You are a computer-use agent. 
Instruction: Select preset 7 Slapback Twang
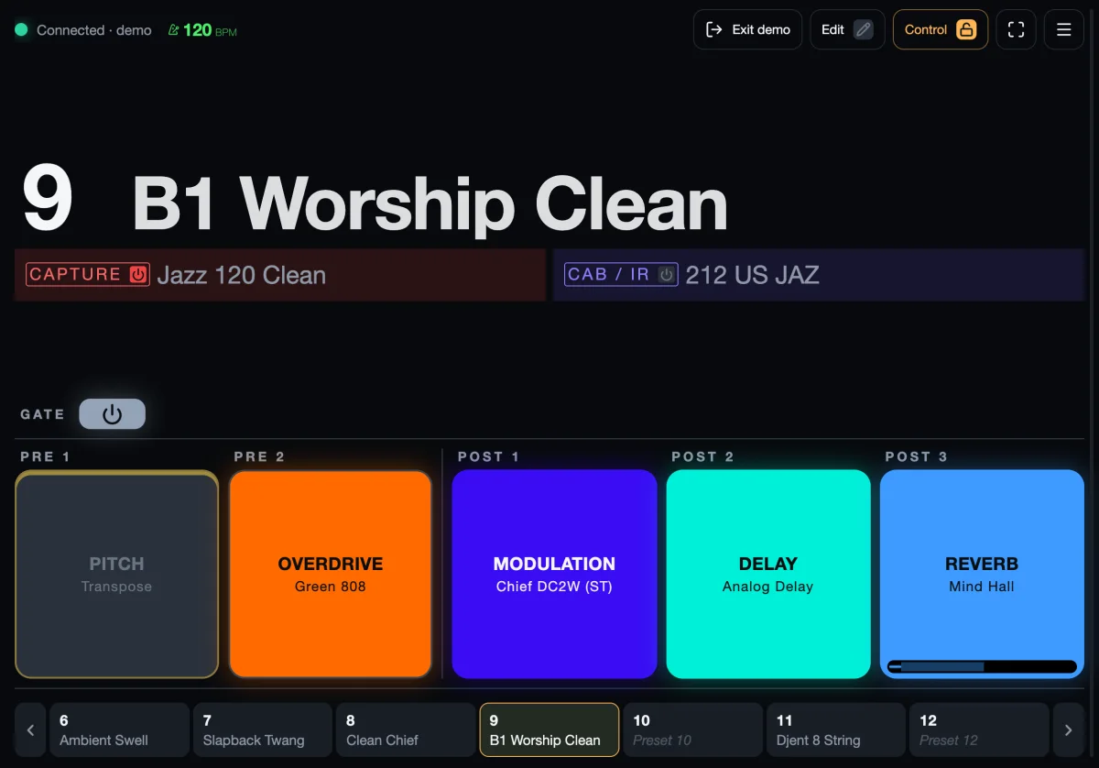coord(263,730)
